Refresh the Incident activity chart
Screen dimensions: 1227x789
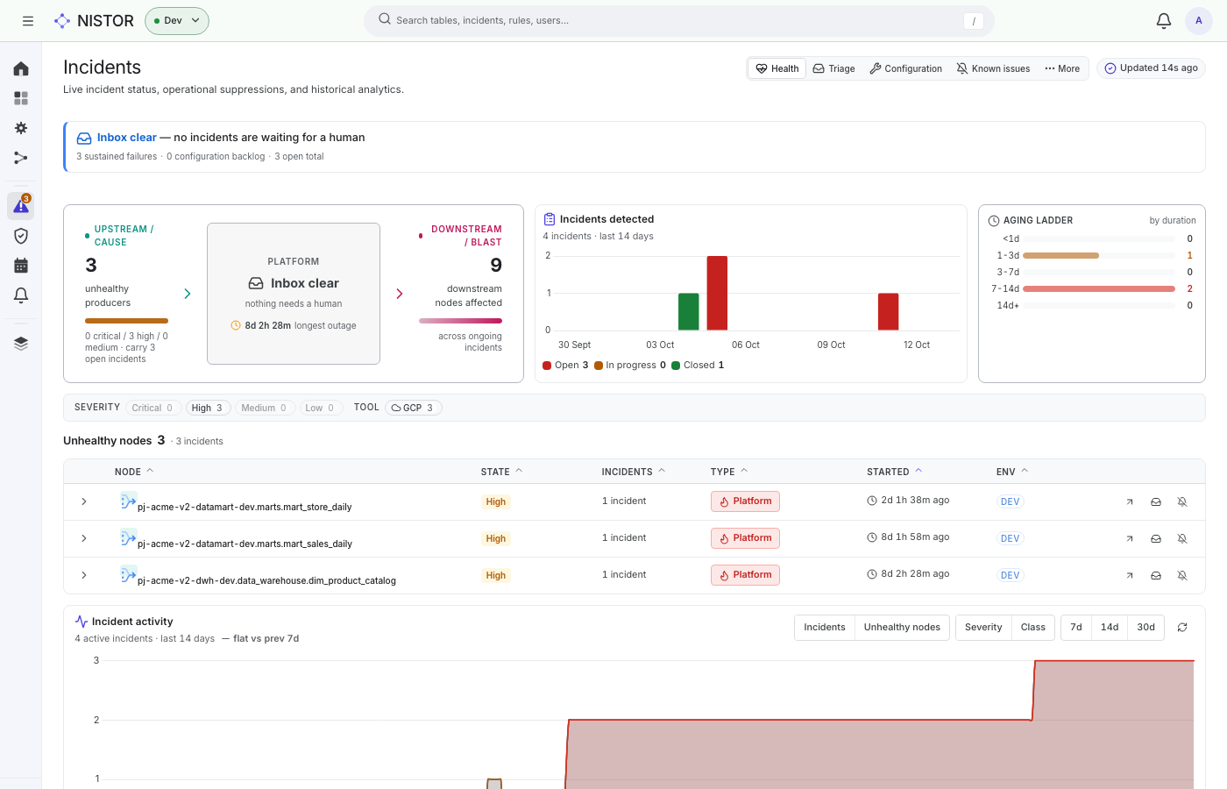click(1182, 628)
